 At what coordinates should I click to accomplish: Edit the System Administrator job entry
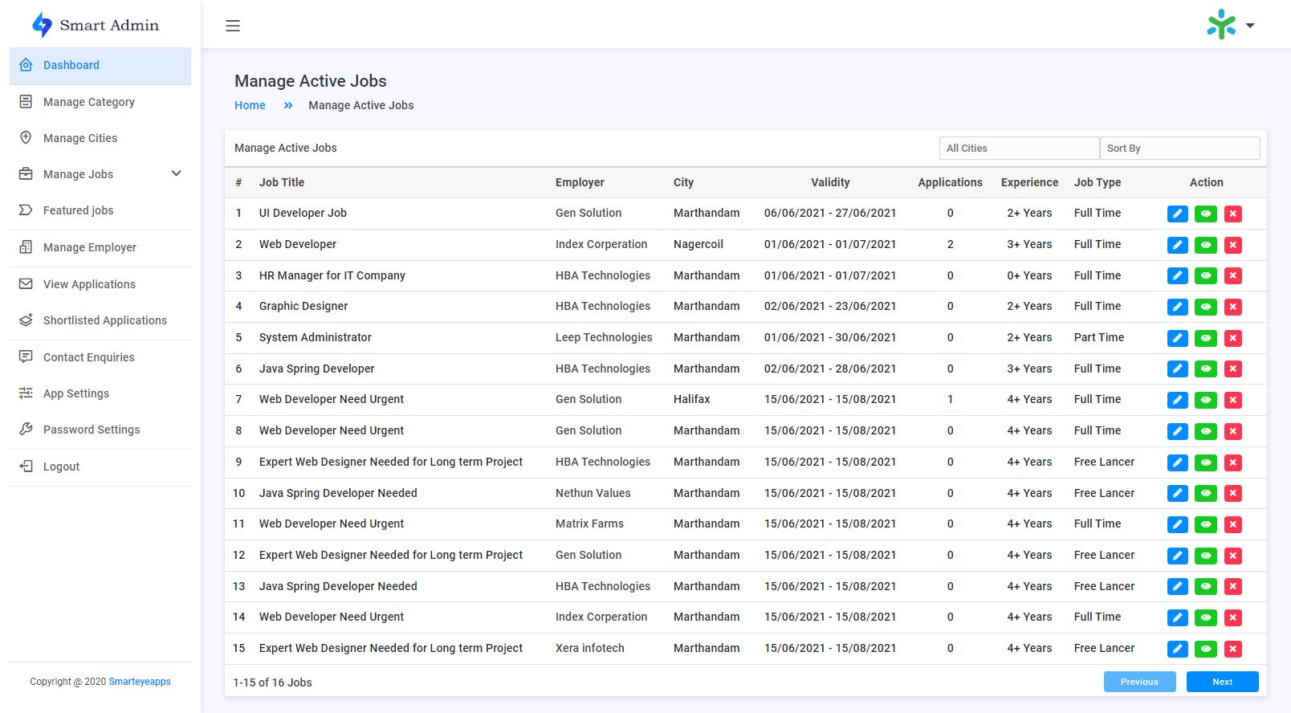click(x=1177, y=338)
